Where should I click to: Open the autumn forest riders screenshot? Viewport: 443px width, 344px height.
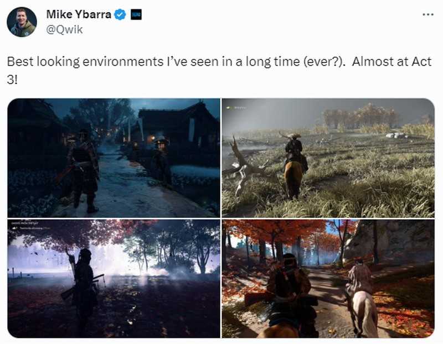click(x=328, y=278)
